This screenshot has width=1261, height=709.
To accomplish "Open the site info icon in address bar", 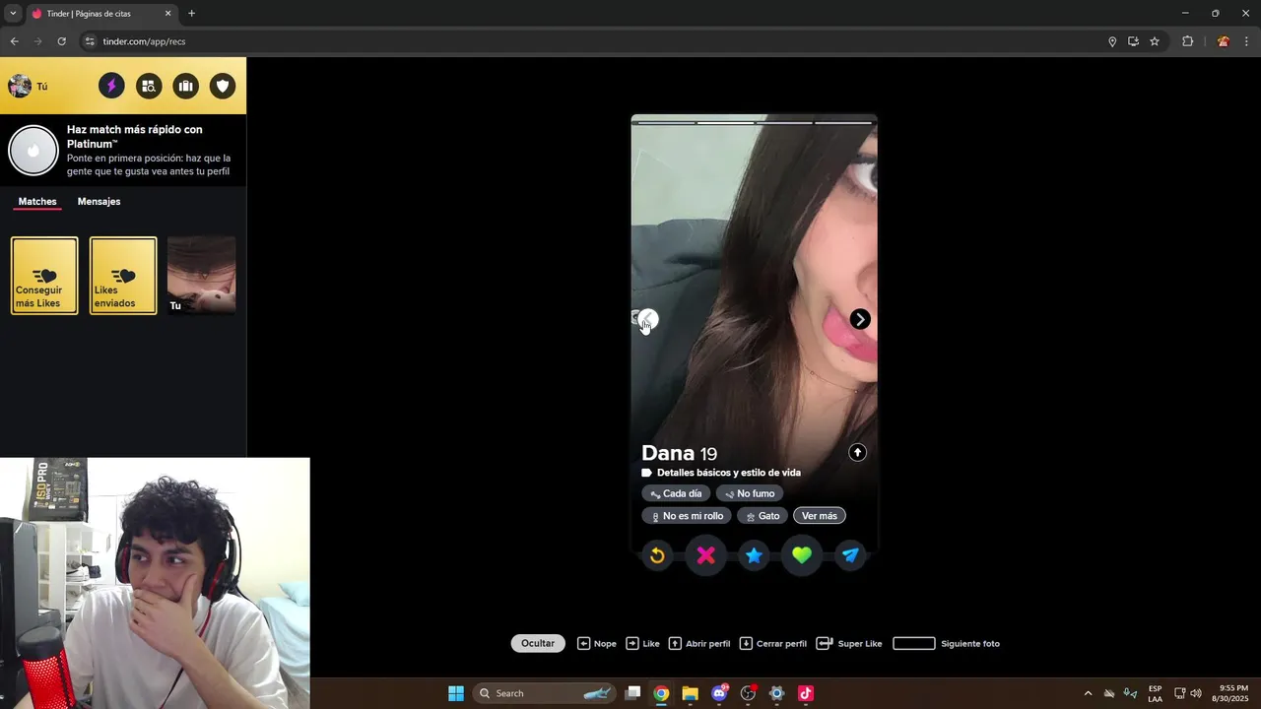I will [90, 41].
